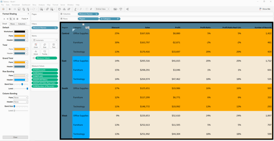Switch to the Rows format tab
274x141 pixels.
(12, 24)
